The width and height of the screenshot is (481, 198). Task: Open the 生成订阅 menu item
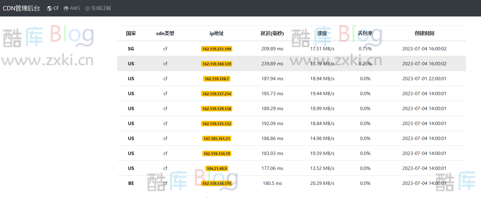tap(98, 8)
